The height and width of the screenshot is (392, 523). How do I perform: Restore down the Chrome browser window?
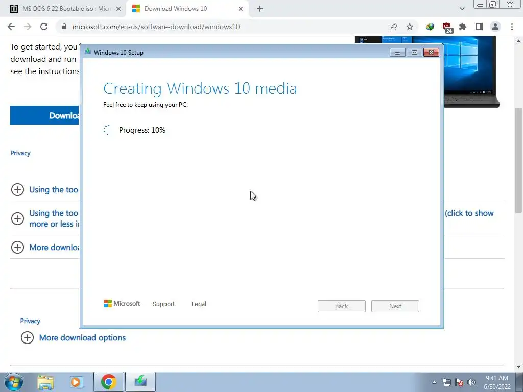[x=493, y=5]
